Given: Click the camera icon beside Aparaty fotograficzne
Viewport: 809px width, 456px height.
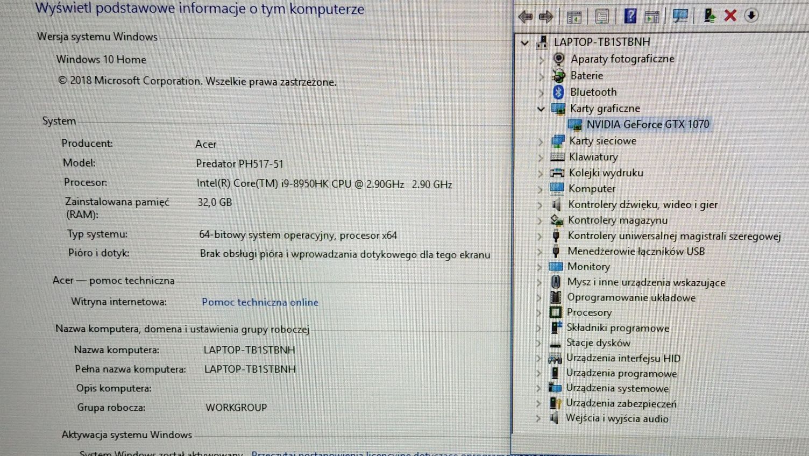Looking at the screenshot, I should point(559,59).
